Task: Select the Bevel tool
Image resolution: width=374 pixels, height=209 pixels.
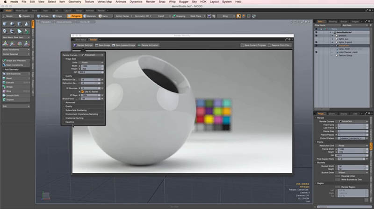Action: (9, 78)
